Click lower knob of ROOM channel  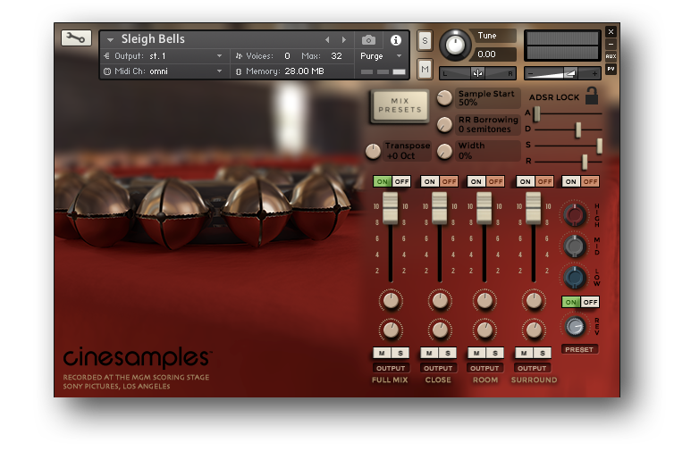(x=484, y=330)
